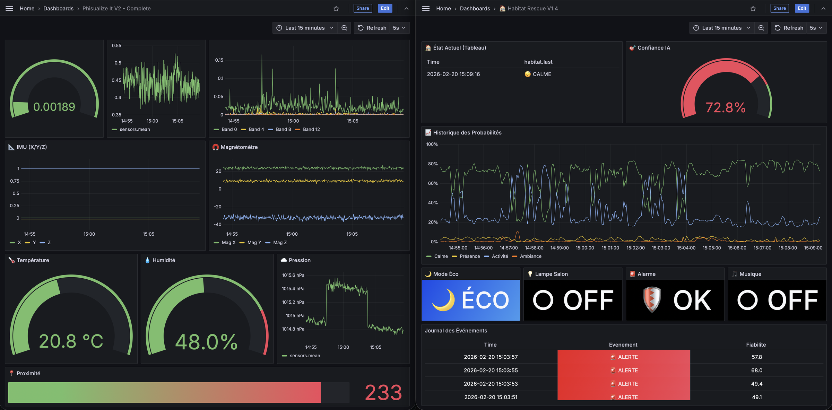832x410 pixels.
Task: Go to Home breadcrumb on left dashboard
Action: (27, 8)
